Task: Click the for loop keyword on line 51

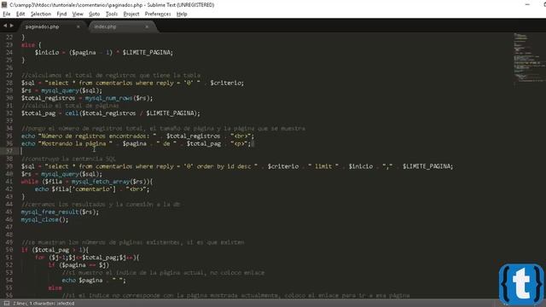Action: [x=40, y=258]
